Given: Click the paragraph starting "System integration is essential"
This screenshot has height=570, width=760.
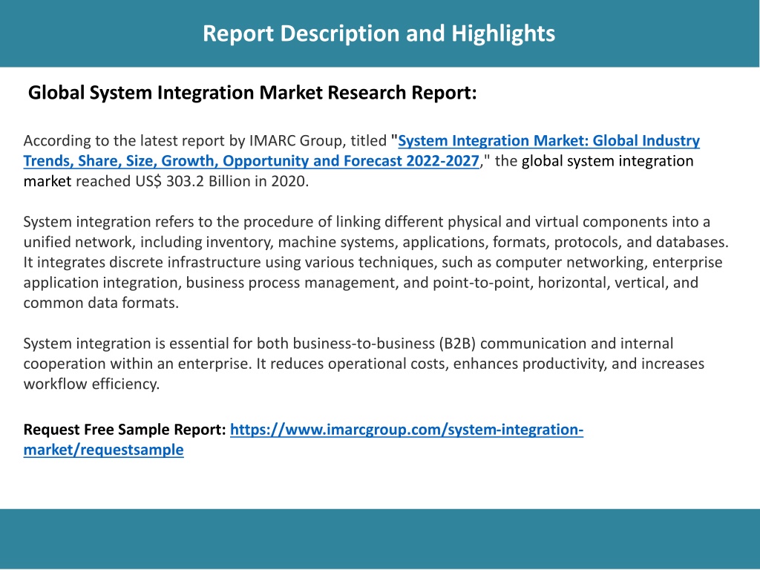Looking at the screenshot, I should point(364,364).
